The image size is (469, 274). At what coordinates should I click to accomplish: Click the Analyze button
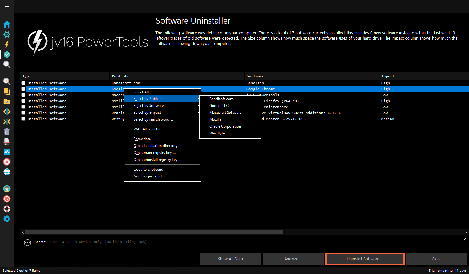point(293,259)
